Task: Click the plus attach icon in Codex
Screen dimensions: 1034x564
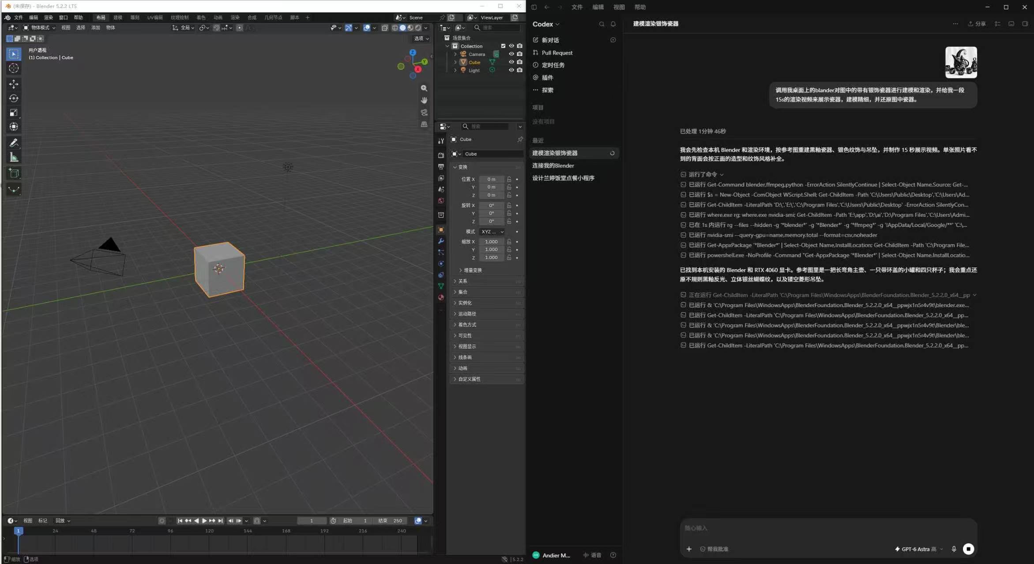Action: point(689,549)
